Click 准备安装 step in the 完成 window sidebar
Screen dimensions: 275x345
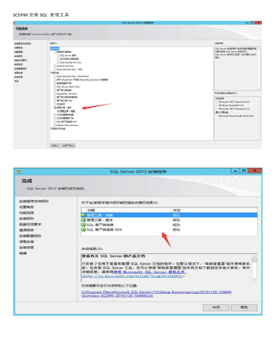coord(26,242)
